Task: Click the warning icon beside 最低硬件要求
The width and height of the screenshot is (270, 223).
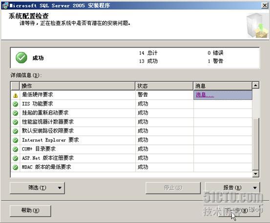Action: 16,95
